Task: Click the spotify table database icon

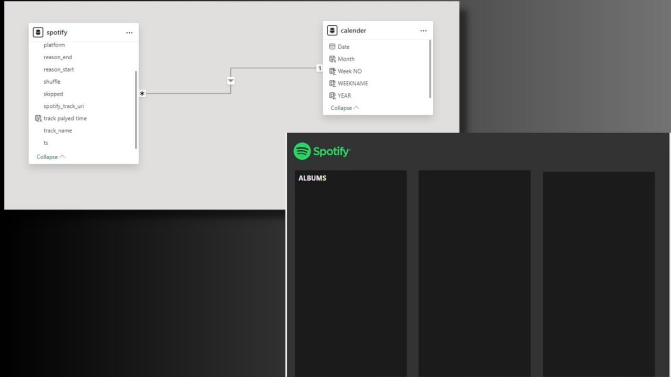Action: click(38, 32)
